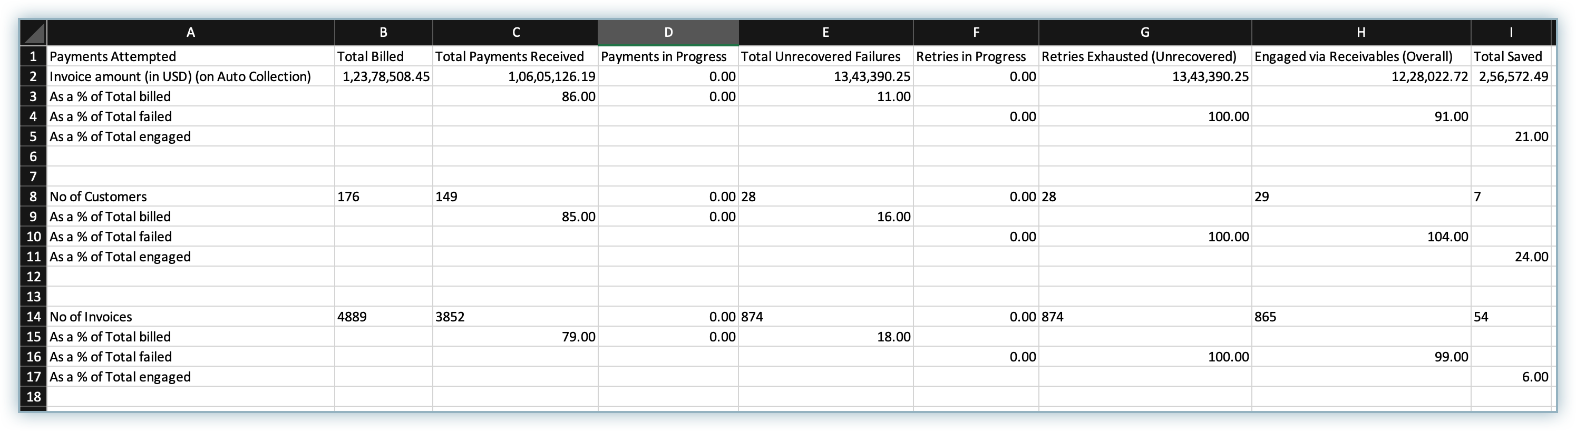Screen dimensions: 1576x431
Task: Select column I header
Action: pos(1512,32)
